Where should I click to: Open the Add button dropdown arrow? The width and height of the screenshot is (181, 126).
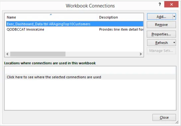pyautogui.click(x=174, y=17)
